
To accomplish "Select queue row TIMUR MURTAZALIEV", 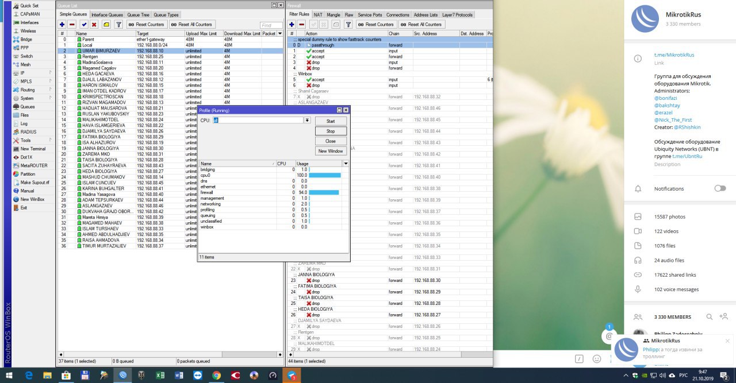I will (171, 246).
